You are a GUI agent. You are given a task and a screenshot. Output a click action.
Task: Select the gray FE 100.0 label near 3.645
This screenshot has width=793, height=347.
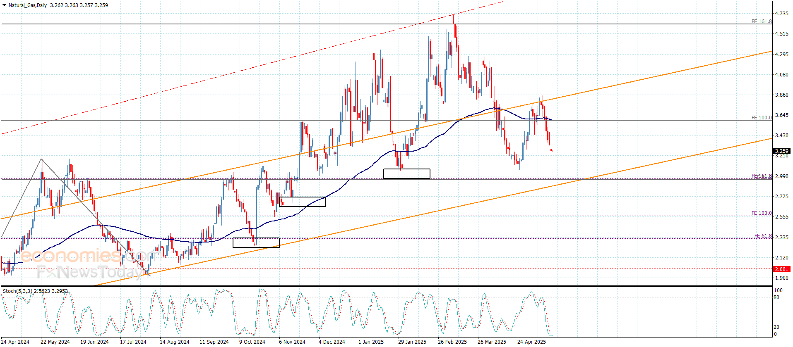coord(762,118)
